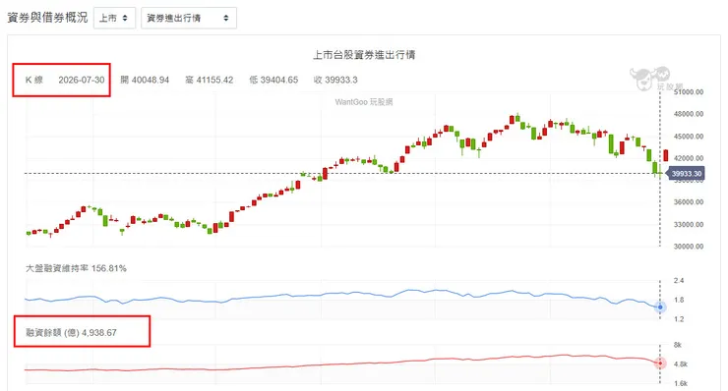Select the blue marker on maintenance-rate line
This screenshot has height=391, width=728.
(660, 307)
